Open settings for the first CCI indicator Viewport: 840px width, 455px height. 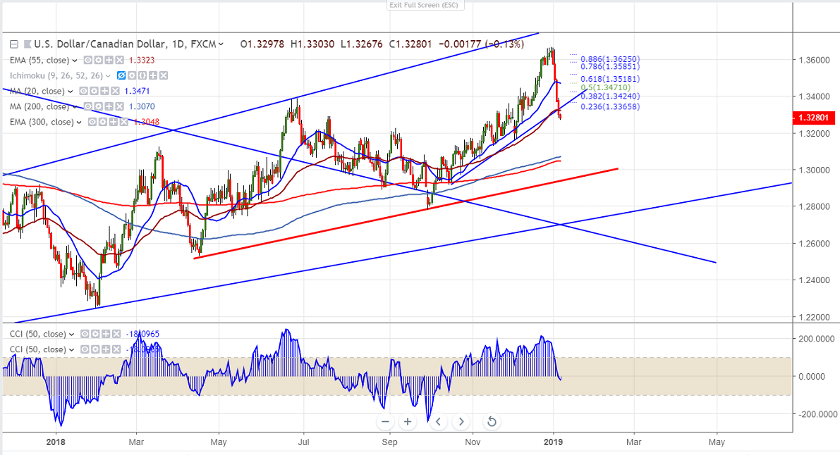pos(95,334)
